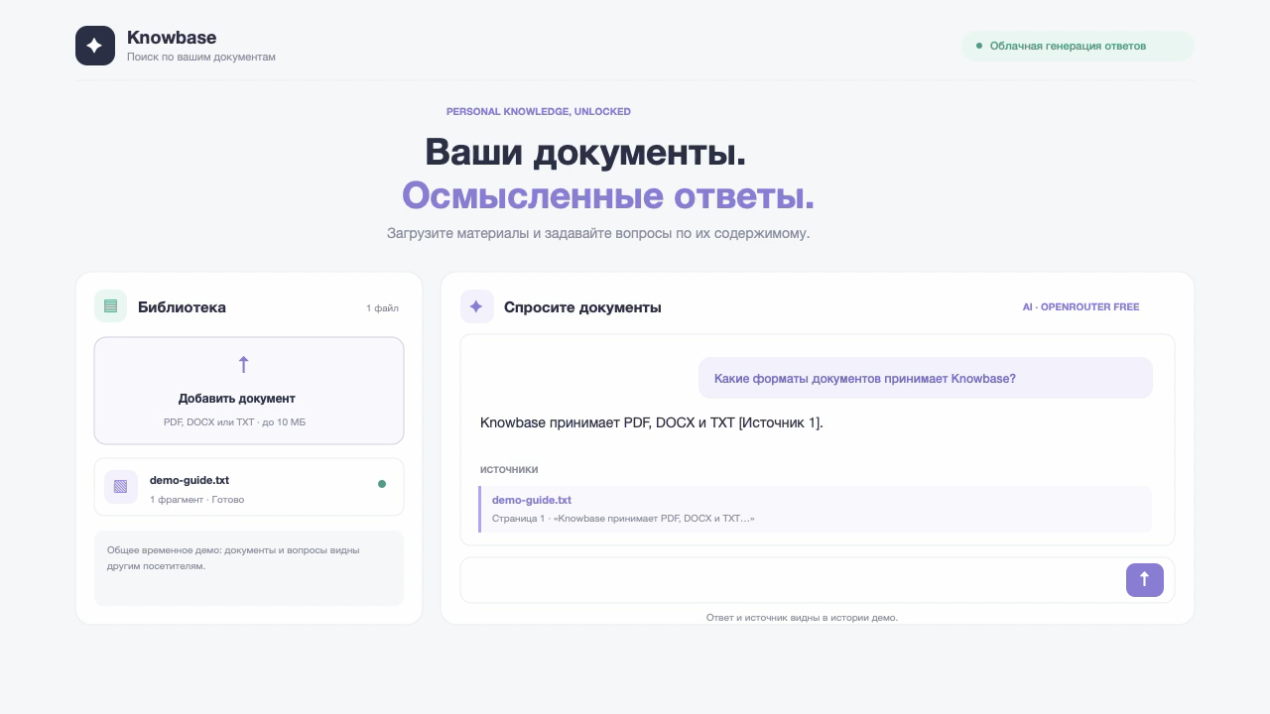Open the demo-guide.txt library file row
Image resolution: width=1270 pixels, height=714 pixels.
tap(249, 487)
